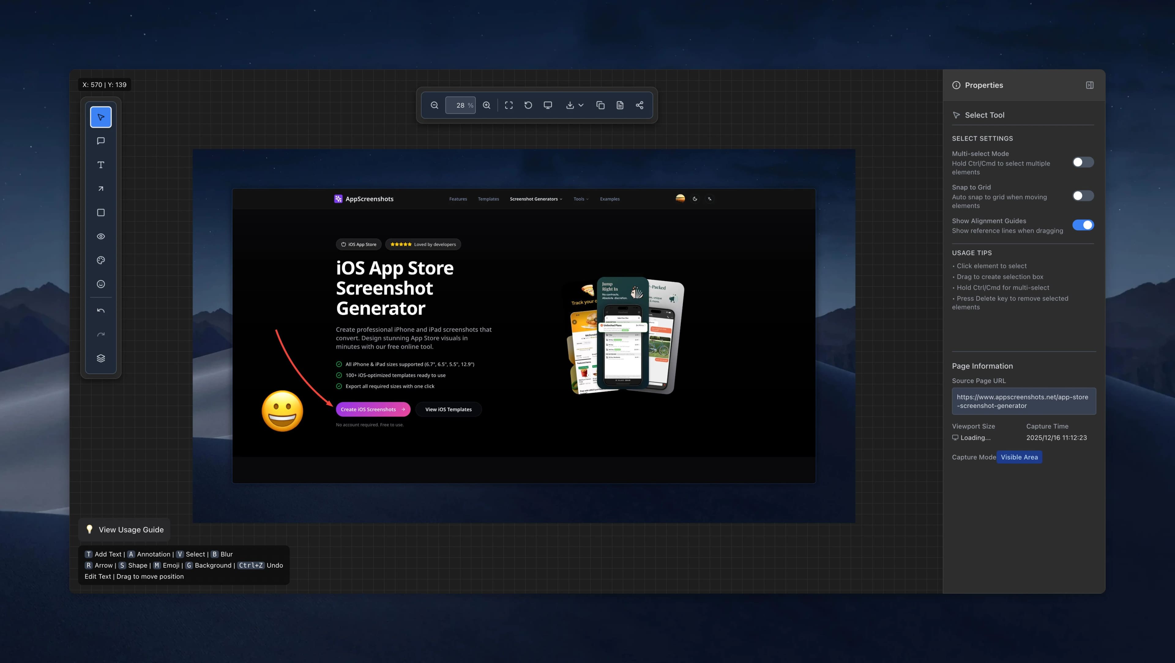This screenshot has height=663, width=1175.
Task: Click the monitor display icon in top toolbar
Action: (x=548, y=105)
